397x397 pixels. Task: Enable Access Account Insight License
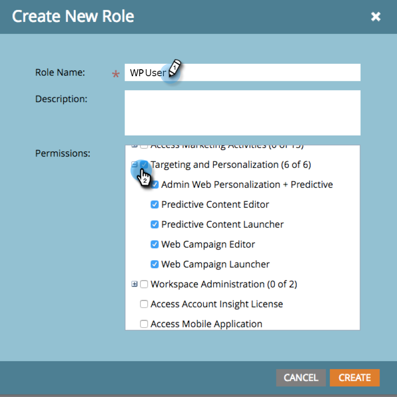click(x=144, y=304)
